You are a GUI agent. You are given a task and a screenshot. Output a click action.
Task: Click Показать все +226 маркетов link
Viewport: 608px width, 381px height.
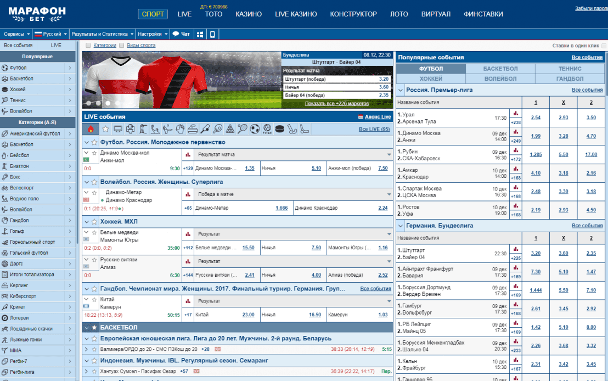pyautogui.click(x=336, y=104)
